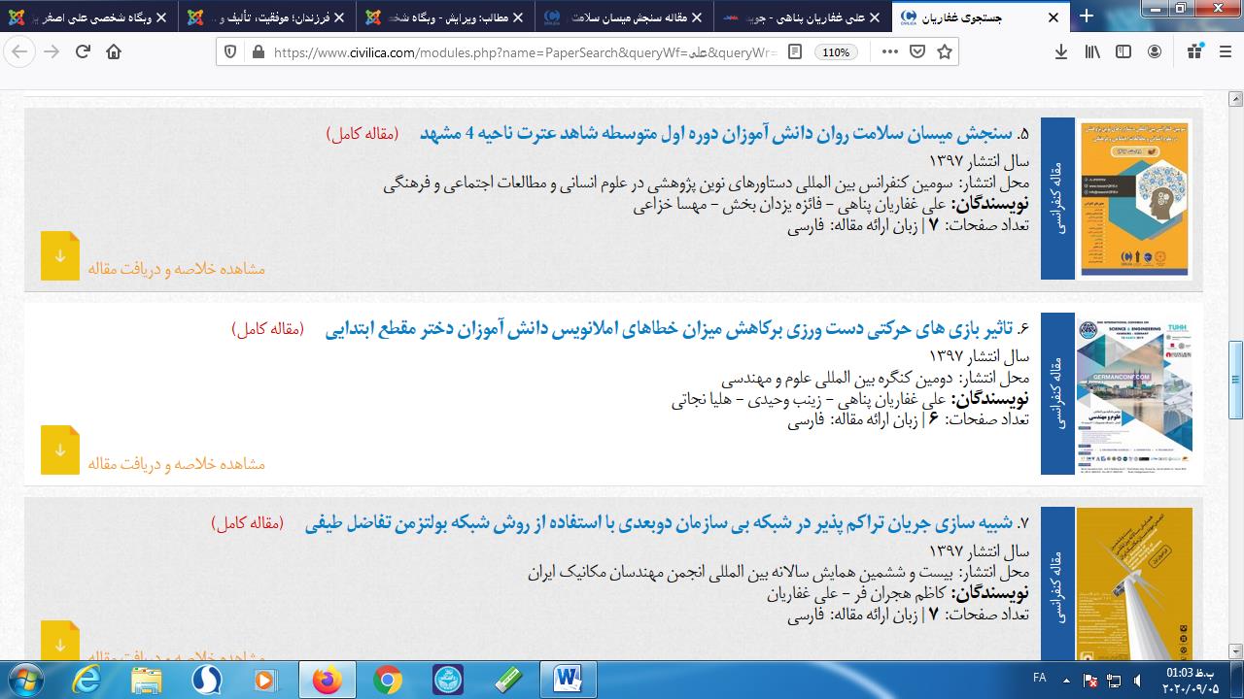Image resolution: width=1244 pixels, height=699 pixels.
Task: Save page to Pocket
Action: tap(916, 52)
